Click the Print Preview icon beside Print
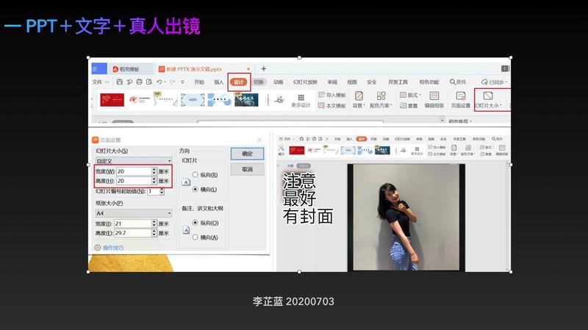588x330 pixels. click(x=149, y=82)
